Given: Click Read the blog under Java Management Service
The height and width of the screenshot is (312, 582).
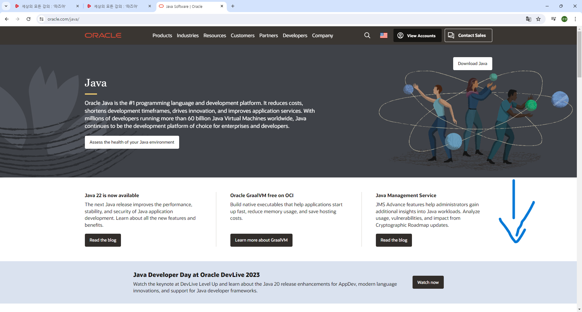Looking at the screenshot, I should pos(394,240).
